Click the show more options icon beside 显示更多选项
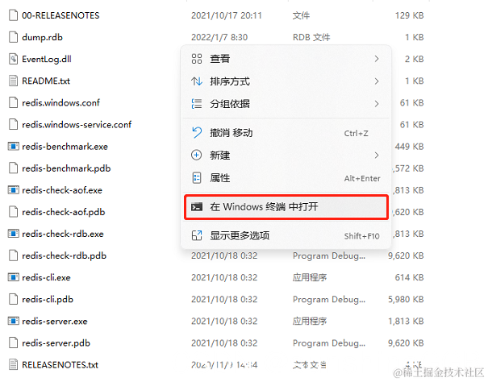 (x=196, y=235)
